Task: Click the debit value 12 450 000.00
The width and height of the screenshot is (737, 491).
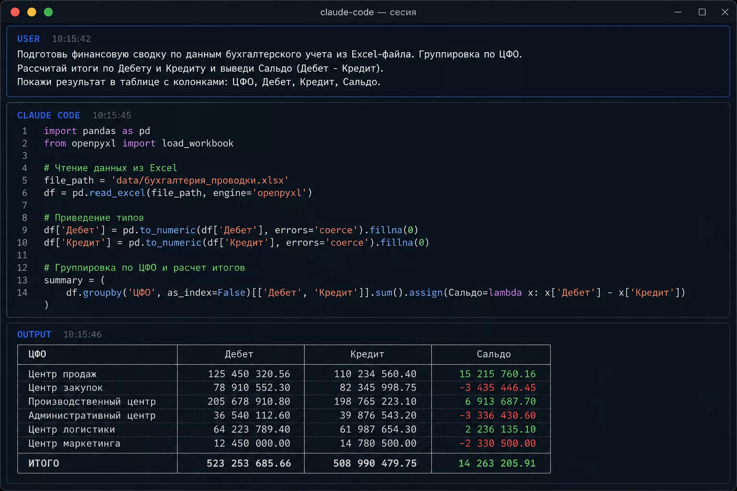Action: coord(252,444)
